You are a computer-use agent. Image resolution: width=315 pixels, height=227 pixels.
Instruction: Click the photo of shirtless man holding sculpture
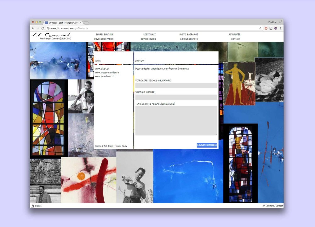click(135, 177)
